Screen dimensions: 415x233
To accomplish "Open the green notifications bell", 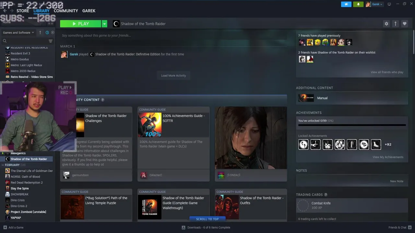I will coord(358,4).
